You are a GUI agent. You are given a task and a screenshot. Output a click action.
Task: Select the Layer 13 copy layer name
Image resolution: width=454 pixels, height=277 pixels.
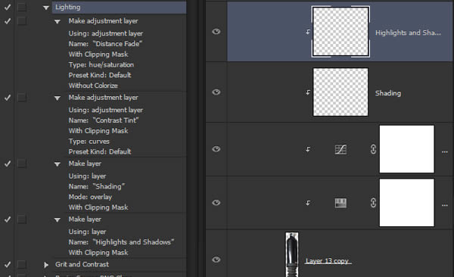(x=328, y=261)
